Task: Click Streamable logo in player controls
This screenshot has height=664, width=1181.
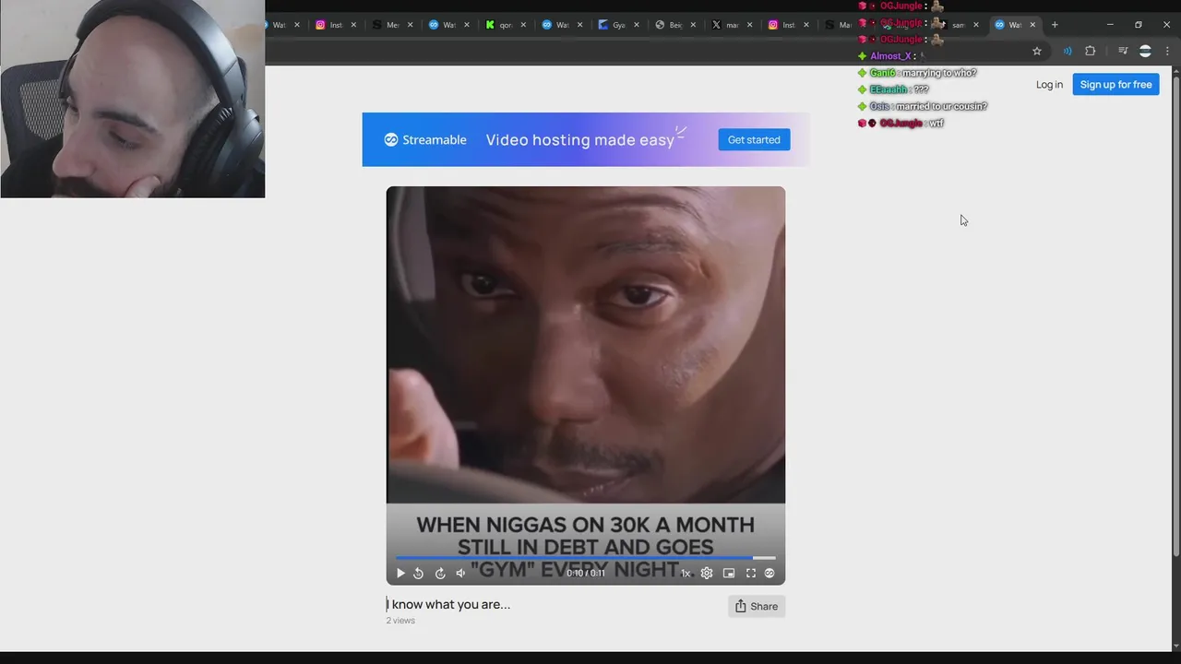Action: [x=769, y=573]
